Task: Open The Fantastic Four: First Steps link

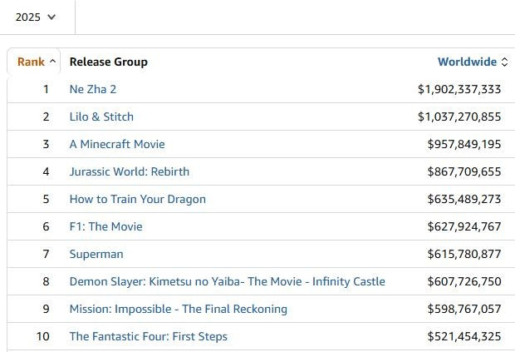Action: pos(149,336)
